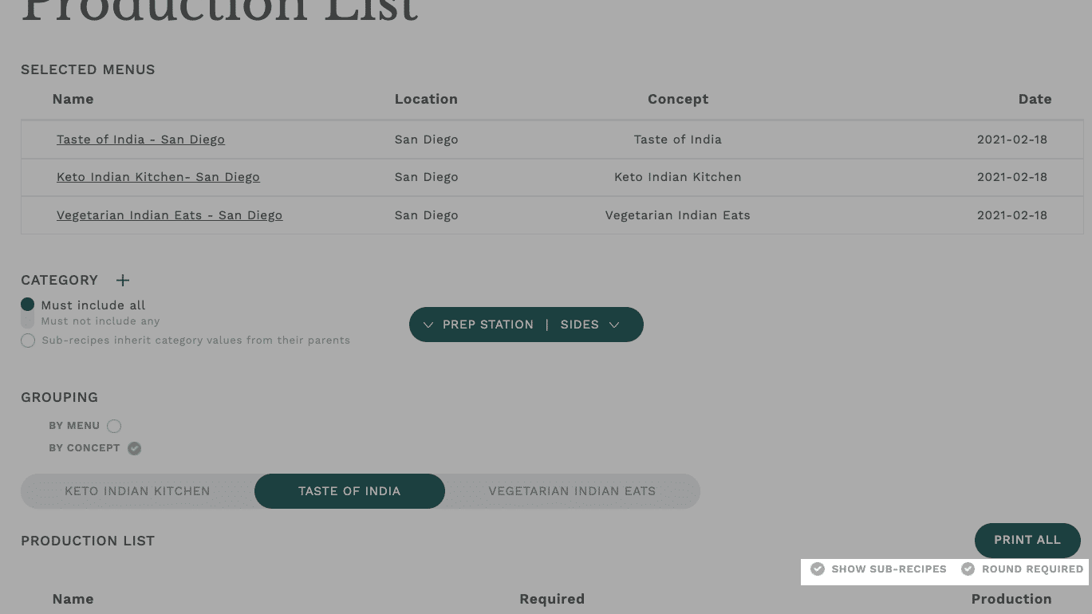Click the Name column header in production list
1092x614 pixels.
point(73,599)
